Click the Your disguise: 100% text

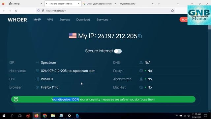pyautogui.click(x=65, y=99)
